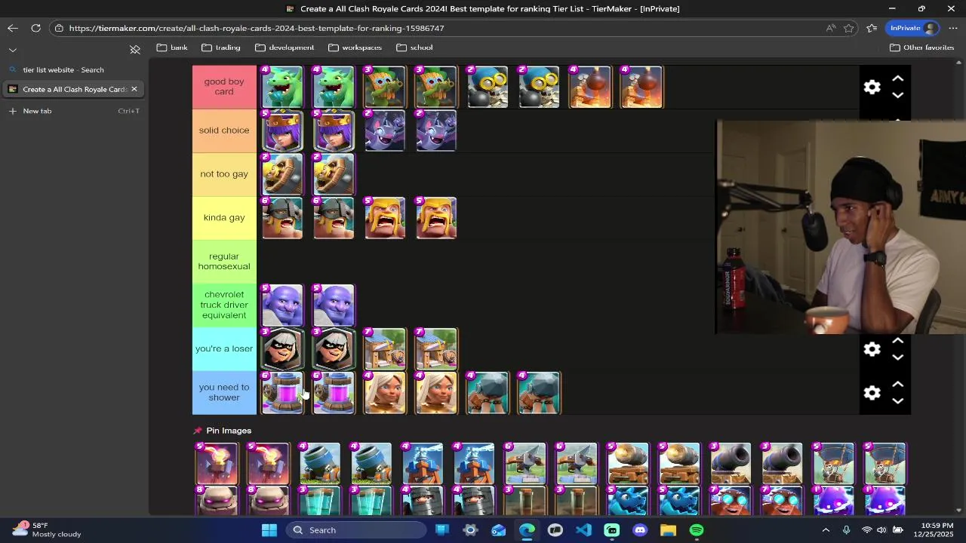Click the Pin Images heading
The image size is (966, 543).
click(229, 431)
